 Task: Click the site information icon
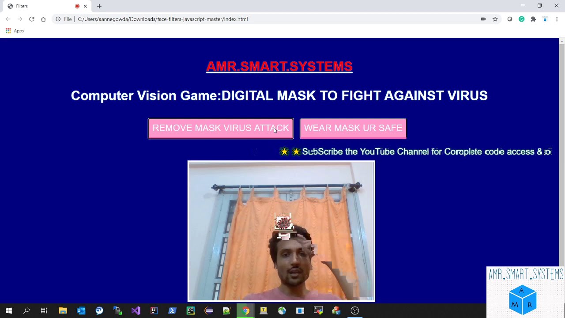click(x=58, y=19)
